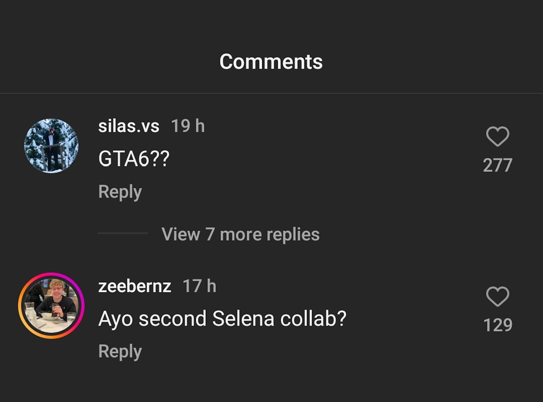Tap the Comments header title
The image size is (543, 402).
[x=271, y=62]
